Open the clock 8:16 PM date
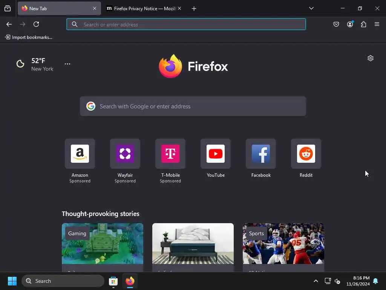386x290 pixels. pos(358,281)
